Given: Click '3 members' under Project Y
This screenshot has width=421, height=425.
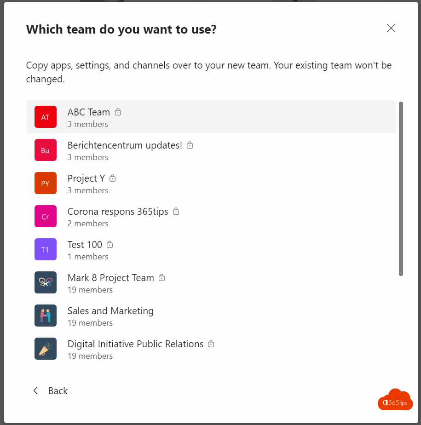Looking at the screenshot, I should [x=88, y=190].
